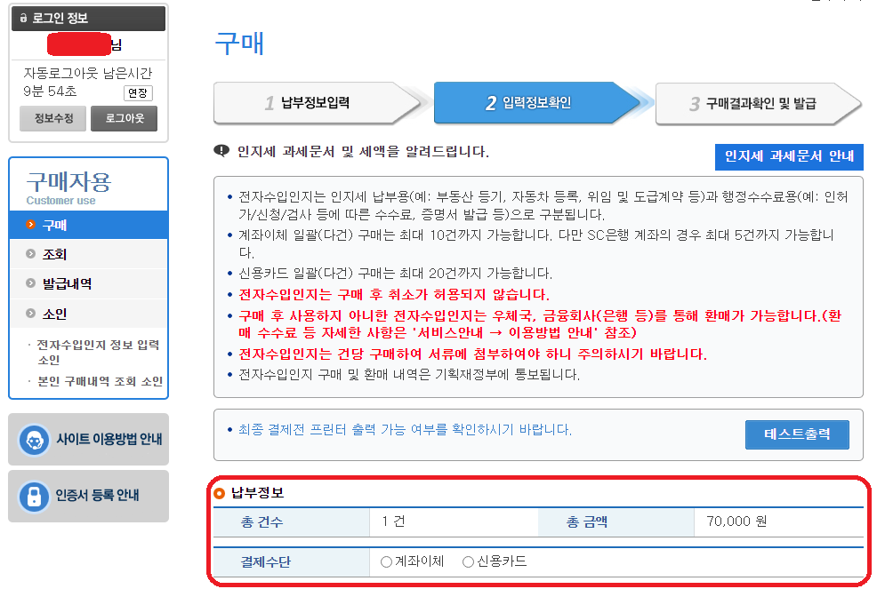Switch to step 1 납부정보입력 tab
The width and height of the screenshot is (885, 589).
point(316,103)
